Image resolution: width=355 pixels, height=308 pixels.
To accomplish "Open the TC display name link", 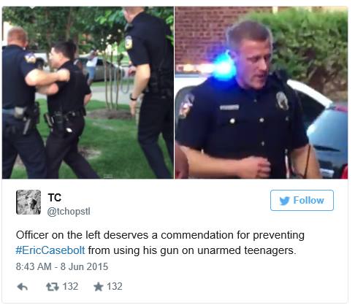I will coord(55,198).
